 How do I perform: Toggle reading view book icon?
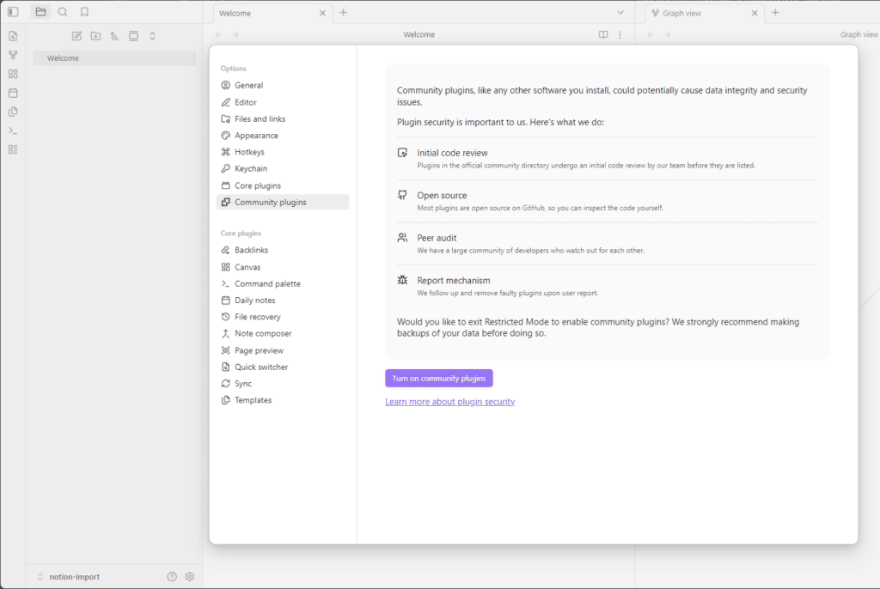[x=603, y=35]
